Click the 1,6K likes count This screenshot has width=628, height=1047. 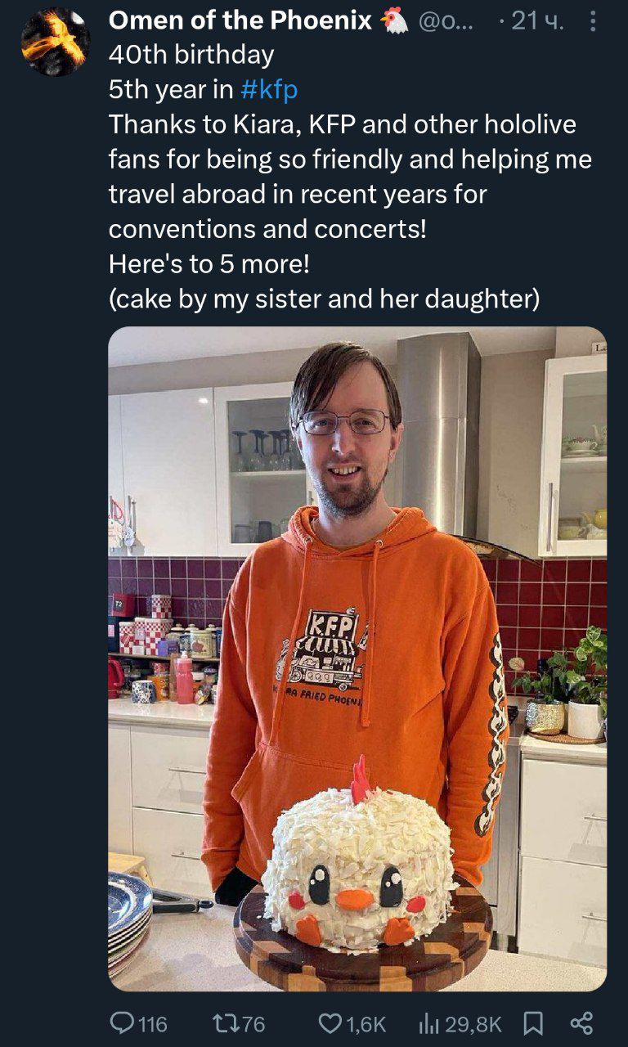(365, 1022)
